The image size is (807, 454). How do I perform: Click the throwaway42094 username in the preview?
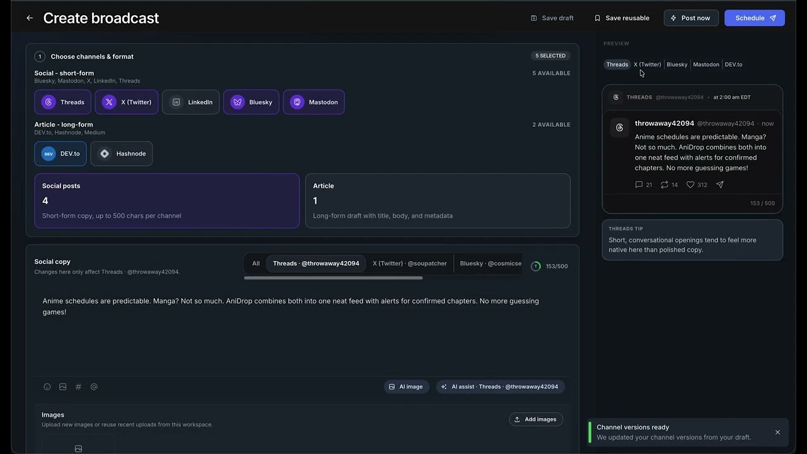point(665,124)
